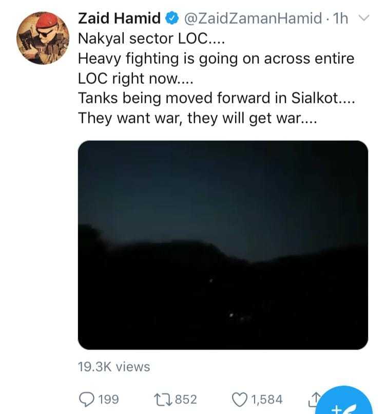Click the 19.3K views label
This screenshot has width=385, height=414.
click(114, 367)
